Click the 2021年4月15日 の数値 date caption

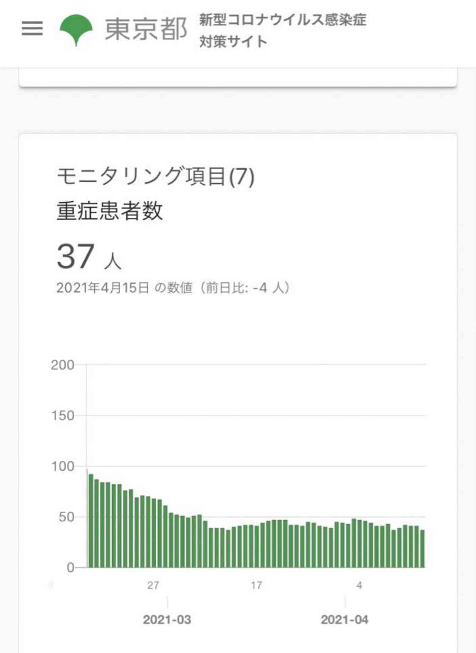click(172, 288)
